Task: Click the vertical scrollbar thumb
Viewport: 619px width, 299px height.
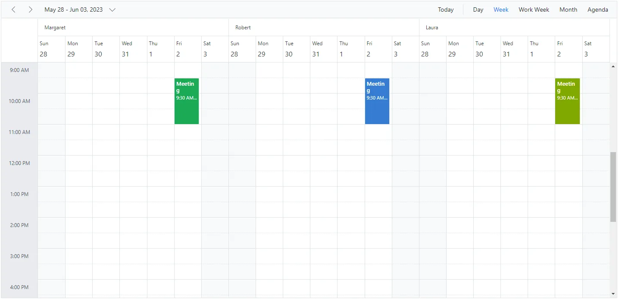Action: tap(613, 187)
